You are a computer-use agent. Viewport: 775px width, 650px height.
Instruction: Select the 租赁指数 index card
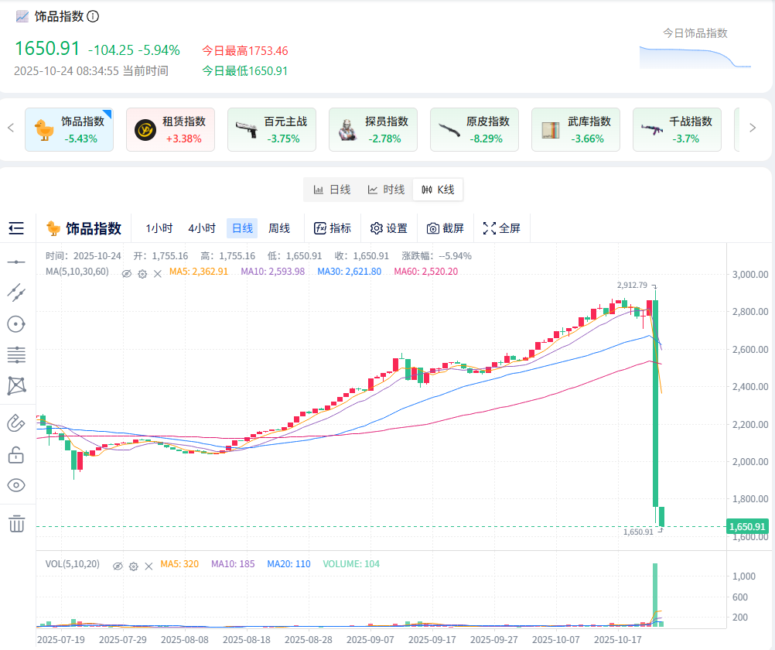pos(170,129)
